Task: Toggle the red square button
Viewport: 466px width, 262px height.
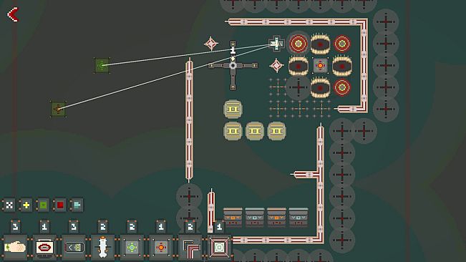Action: pos(60,205)
